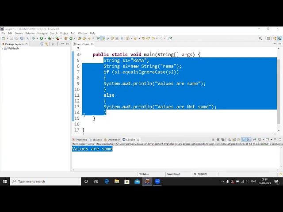Screen dimensions: 283x212
Task: Open the Task View taskbar icon
Action: click(96, 181)
